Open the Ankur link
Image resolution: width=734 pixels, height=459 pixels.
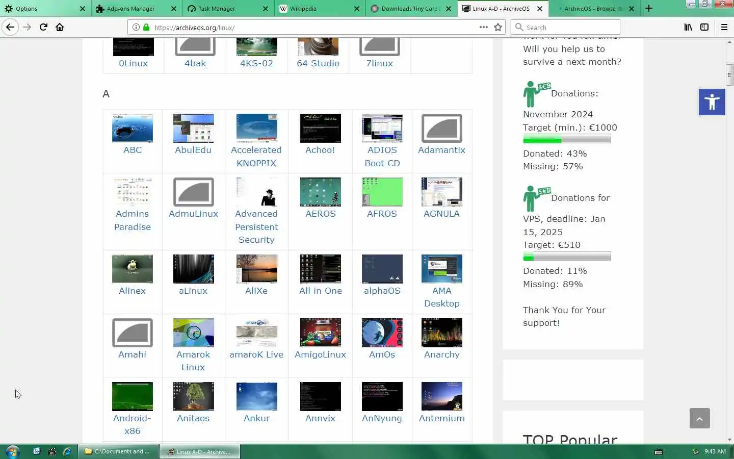tap(256, 418)
